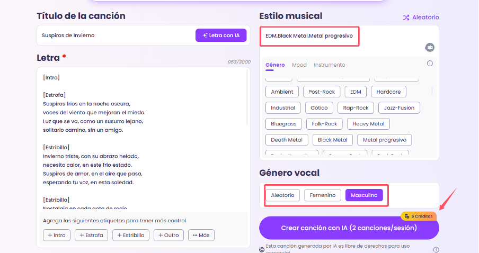Click the 5 Créditos badge
Screen dimensions: 479x253
point(418,216)
